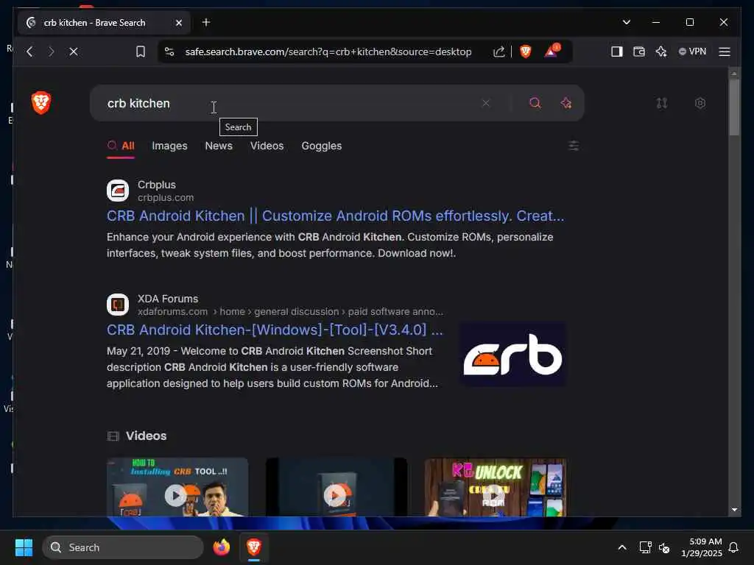Open search filters sliders icon
This screenshot has height=565, width=754.
(574, 146)
